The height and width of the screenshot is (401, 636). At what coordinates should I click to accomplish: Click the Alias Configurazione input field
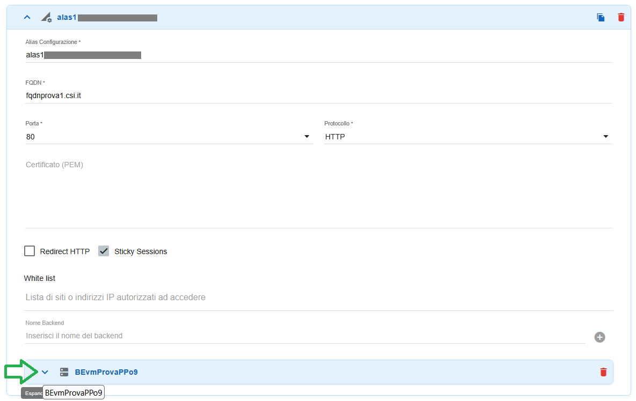pos(318,55)
